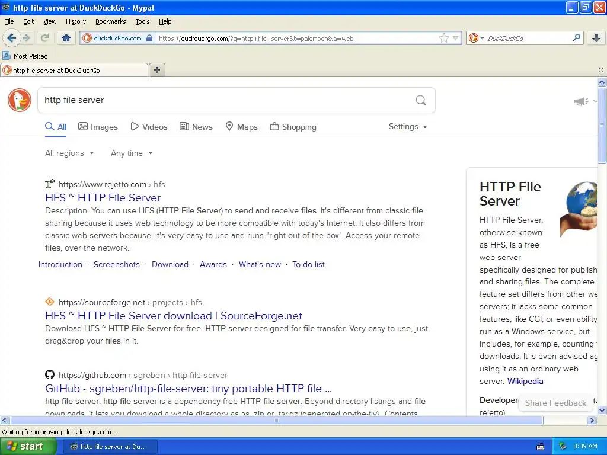Select the Mypal taskbar window button

point(110,447)
